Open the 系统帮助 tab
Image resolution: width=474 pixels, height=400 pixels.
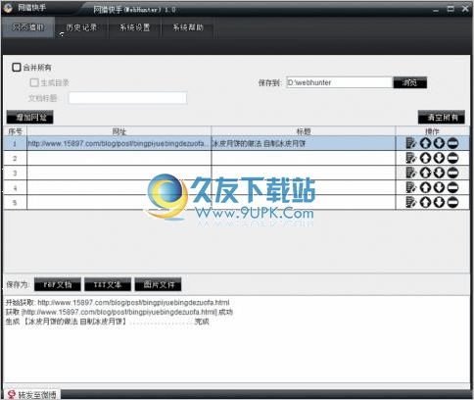pyautogui.click(x=188, y=27)
